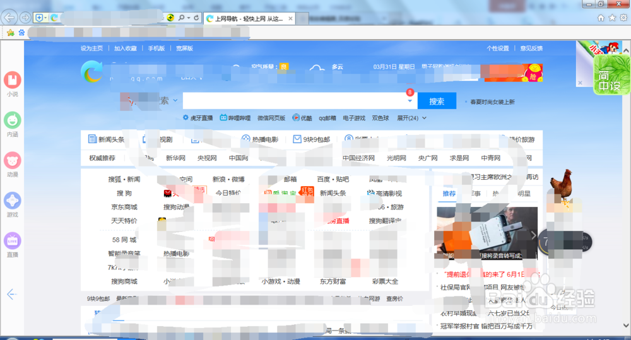Open 东方财富 site link
Image resolution: width=631 pixels, height=340 pixels.
[333, 282]
